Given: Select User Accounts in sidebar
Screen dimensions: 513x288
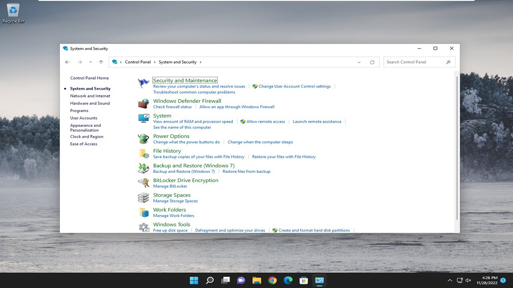Looking at the screenshot, I should tap(84, 118).
